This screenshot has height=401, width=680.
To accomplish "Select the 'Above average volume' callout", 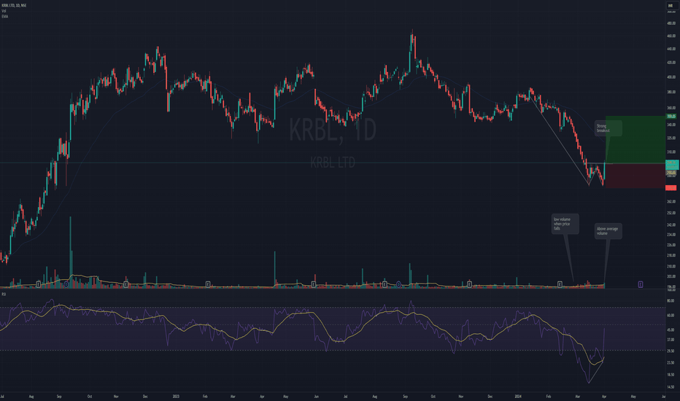I will (608, 231).
